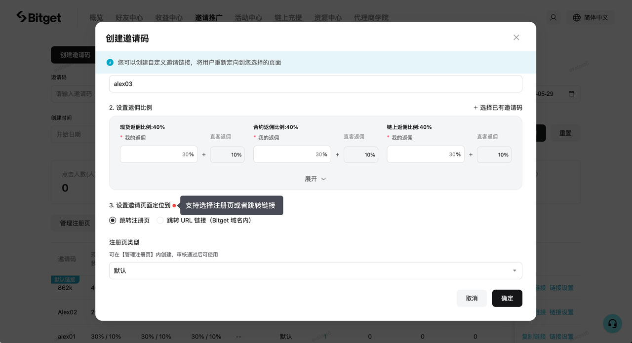Click the dropdown arrow in the registration page selector
Viewport: 632px width, 343px height.
[514, 270]
